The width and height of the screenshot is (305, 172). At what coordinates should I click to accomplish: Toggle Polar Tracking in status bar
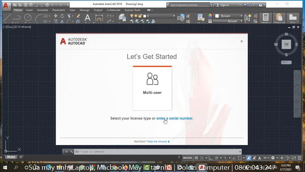tap(216, 158)
